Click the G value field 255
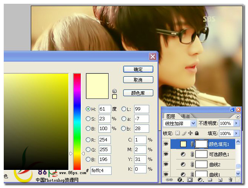The width and height of the screenshot is (248, 188). (x=105, y=149)
